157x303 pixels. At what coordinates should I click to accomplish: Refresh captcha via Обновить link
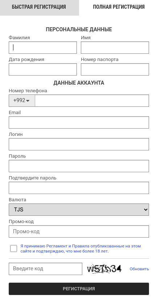139,269
